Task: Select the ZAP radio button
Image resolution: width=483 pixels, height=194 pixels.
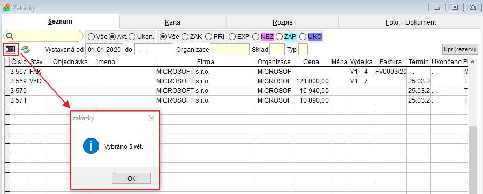Action: [279, 37]
